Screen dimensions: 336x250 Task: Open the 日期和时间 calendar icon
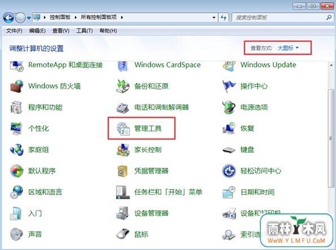(x=229, y=192)
